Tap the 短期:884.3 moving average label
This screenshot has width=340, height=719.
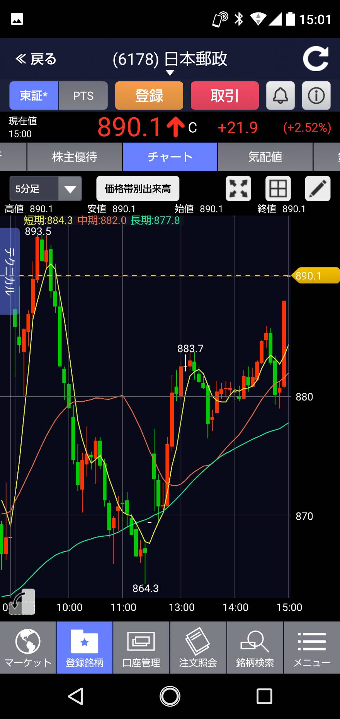click(48, 220)
